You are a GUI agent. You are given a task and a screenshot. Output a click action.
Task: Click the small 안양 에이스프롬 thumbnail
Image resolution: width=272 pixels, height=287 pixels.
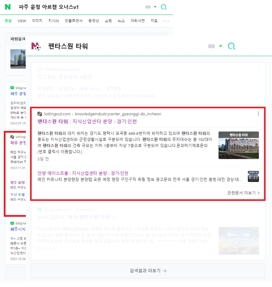[x=253, y=176]
